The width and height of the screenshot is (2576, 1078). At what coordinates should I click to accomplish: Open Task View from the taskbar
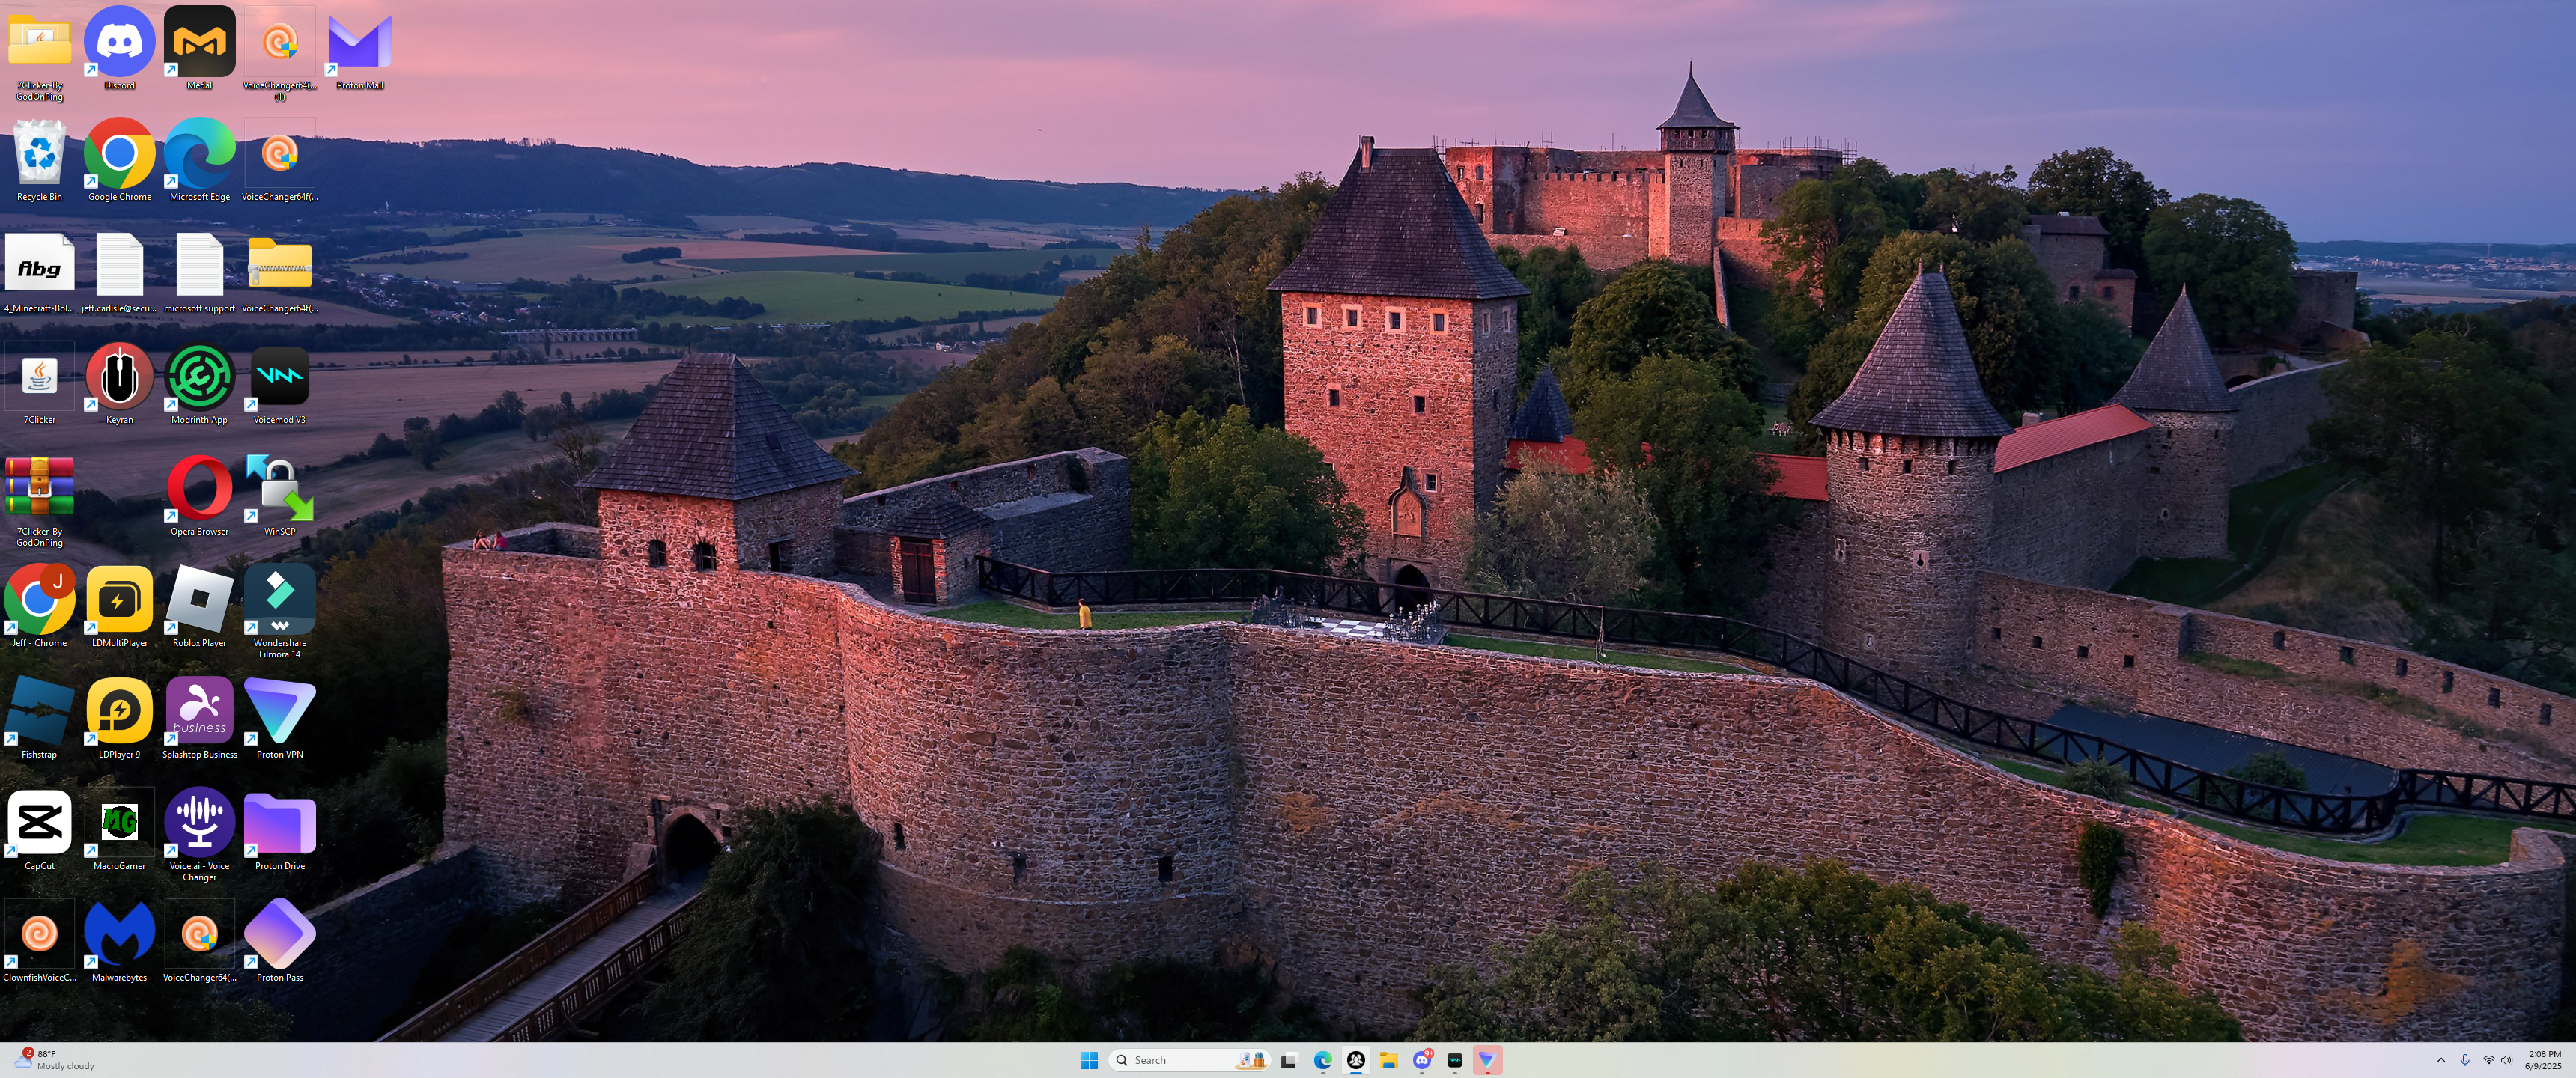1289,1060
